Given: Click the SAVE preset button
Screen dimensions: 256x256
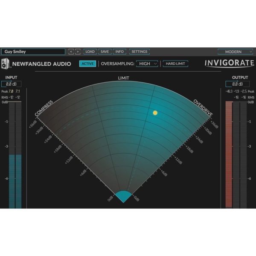Looking at the screenshot, I should pyautogui.click(x=105, y=52).
